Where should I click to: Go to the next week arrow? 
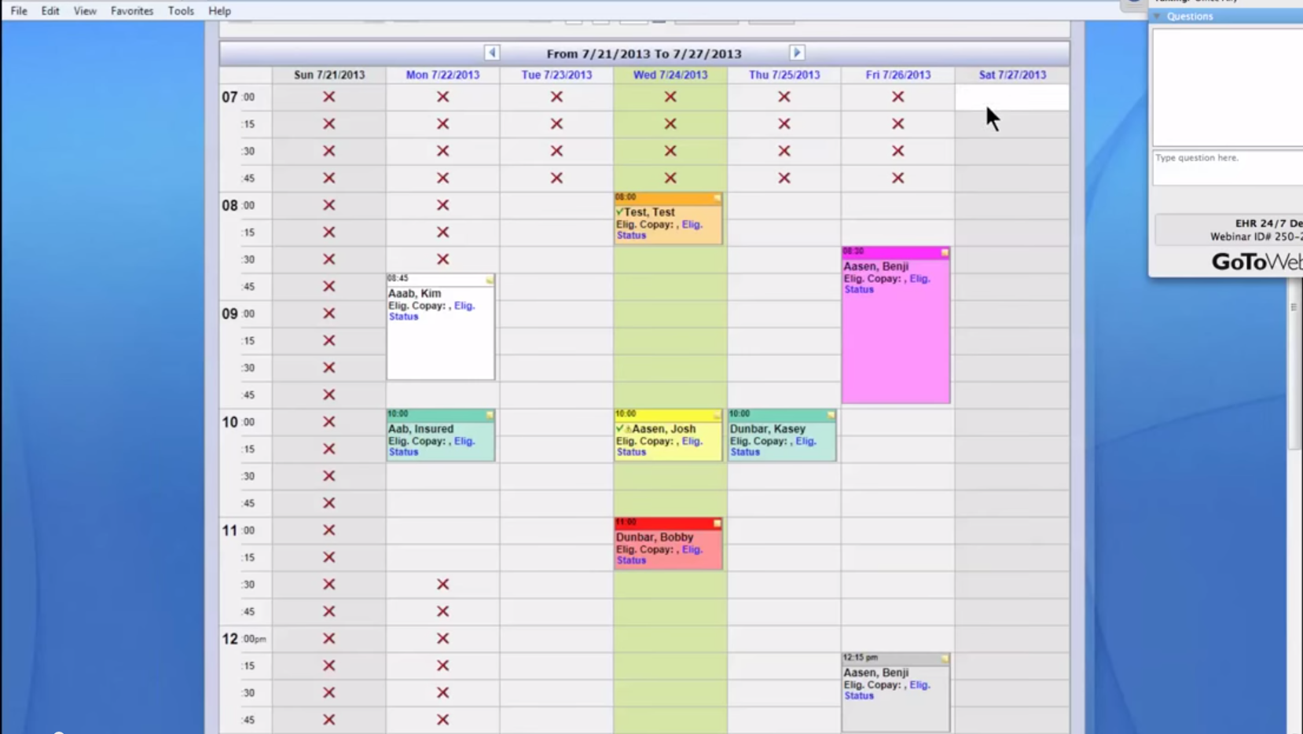[x=797, y=53]
